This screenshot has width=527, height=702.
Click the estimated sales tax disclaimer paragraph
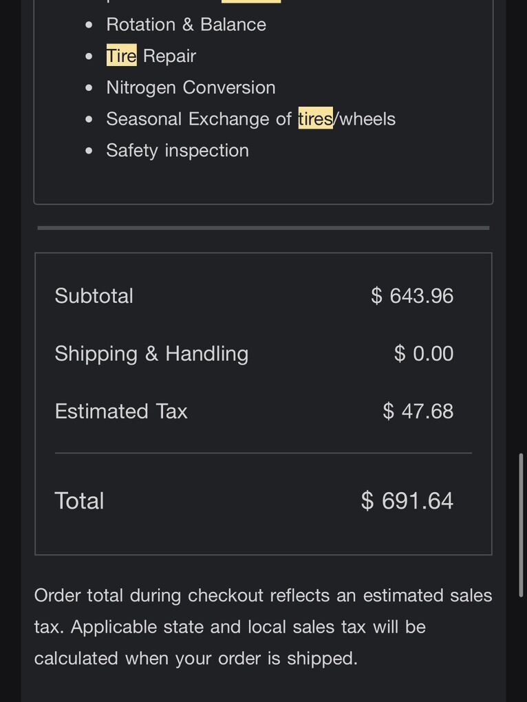(263, 627)
